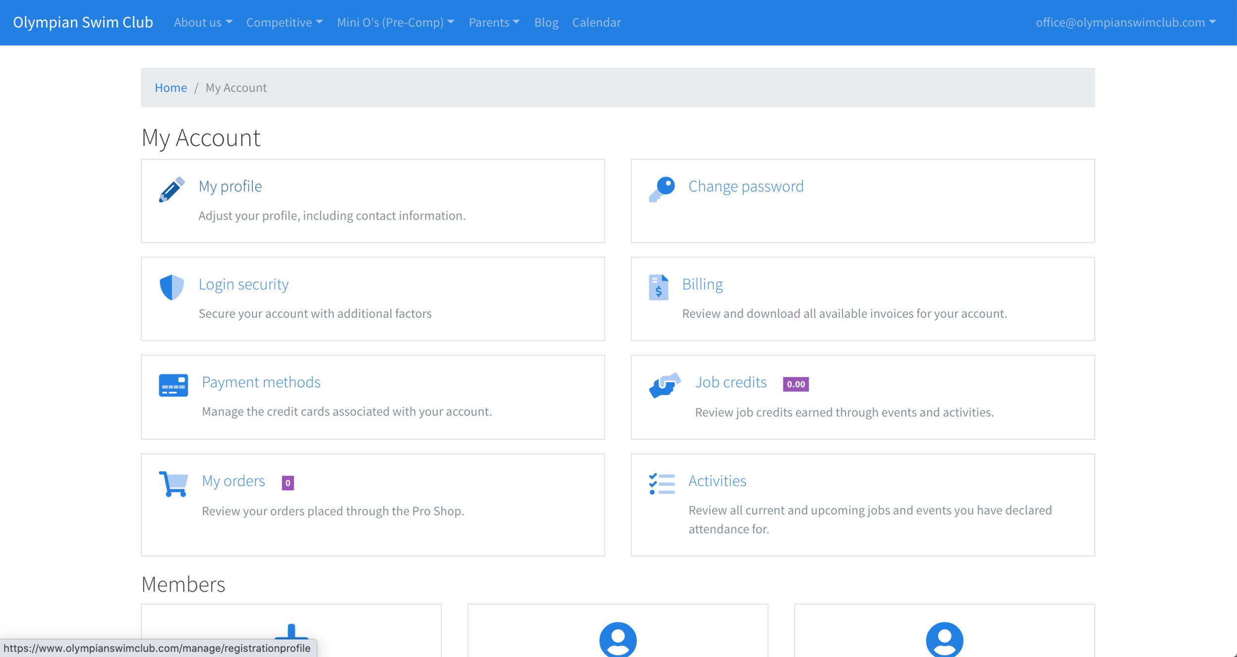Image resolution: width=1237 pixels, height=657 pixels.
Task: Open the Blog menu item
Action: 546,22
